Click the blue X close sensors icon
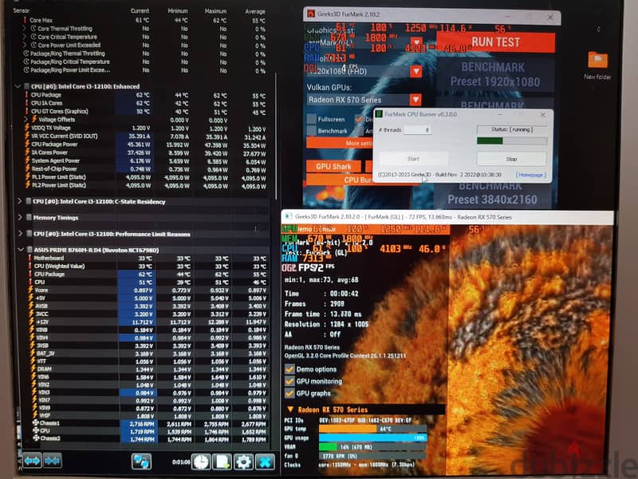The image size is (638, 479). [265, 462]
